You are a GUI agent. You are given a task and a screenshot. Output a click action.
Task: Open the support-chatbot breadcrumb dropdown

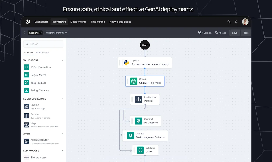coord(56,33)
